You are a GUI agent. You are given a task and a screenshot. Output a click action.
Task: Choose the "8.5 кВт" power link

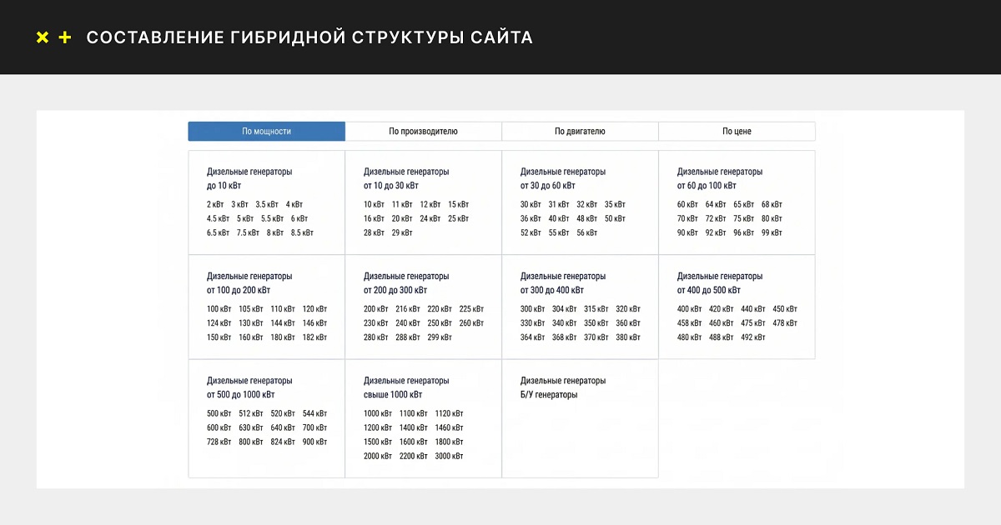tap(302, 232)
